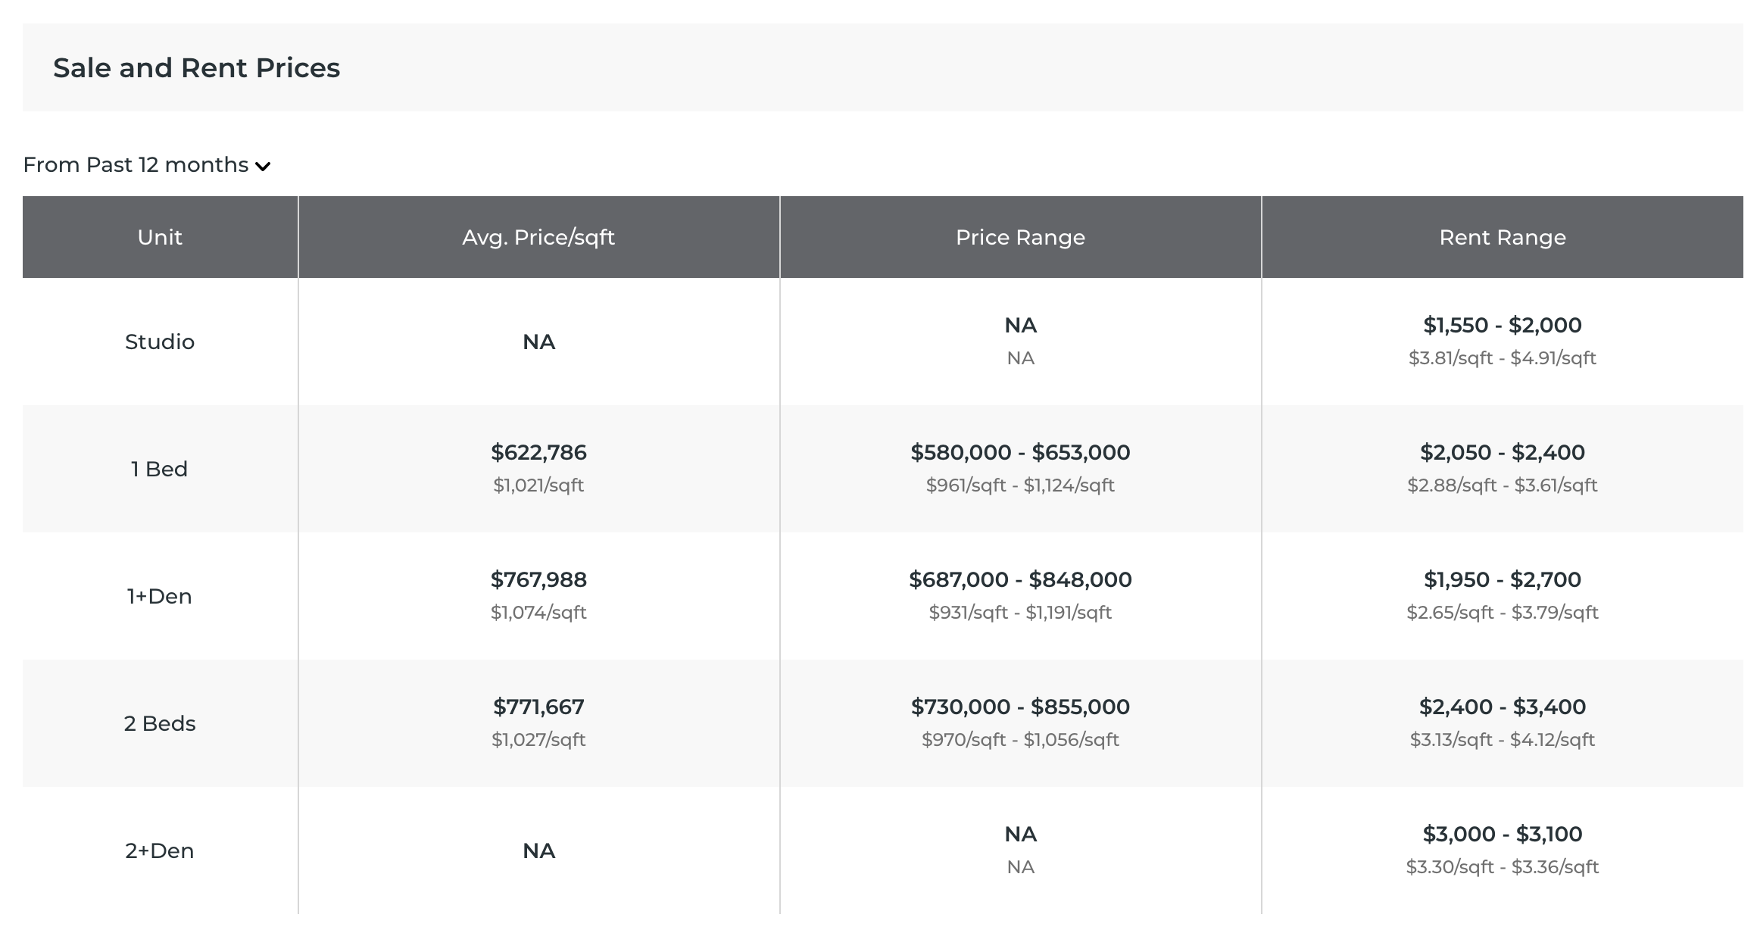This screenshot has width=1757, height=930.
Task: Click the $730,000 - $855,000 price range
Action: point(1020,707)
